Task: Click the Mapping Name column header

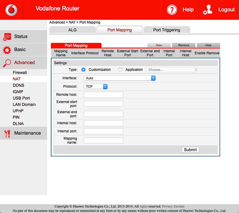Action: [61, 53]
